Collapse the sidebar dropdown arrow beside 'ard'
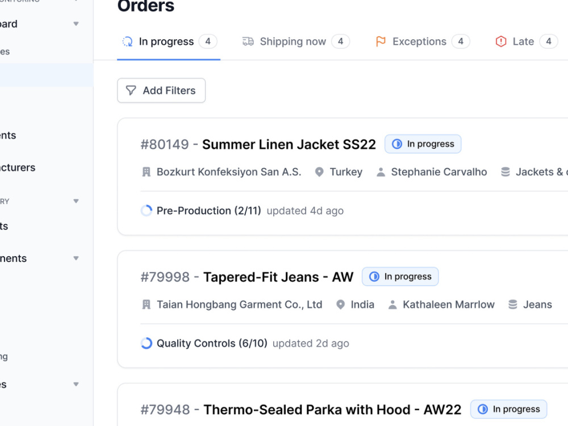Screen dimensions: 568x426 76,24
